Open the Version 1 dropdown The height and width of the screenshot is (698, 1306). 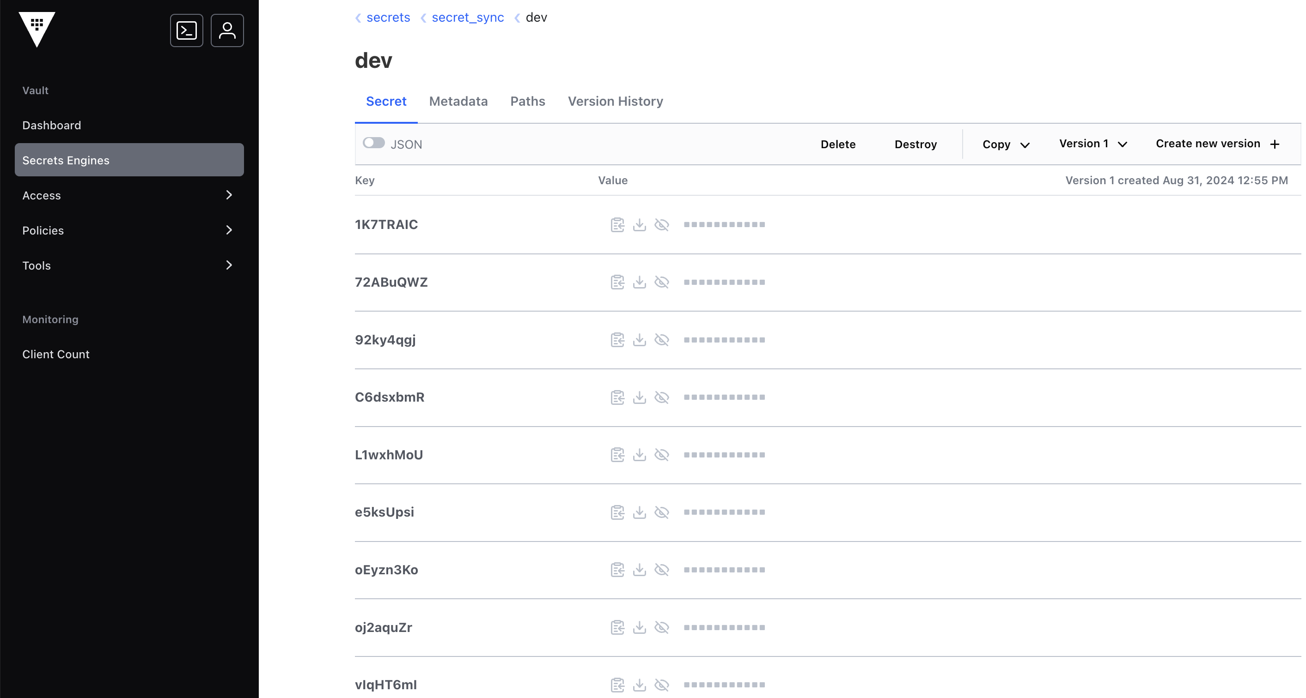pos(1092,144)
